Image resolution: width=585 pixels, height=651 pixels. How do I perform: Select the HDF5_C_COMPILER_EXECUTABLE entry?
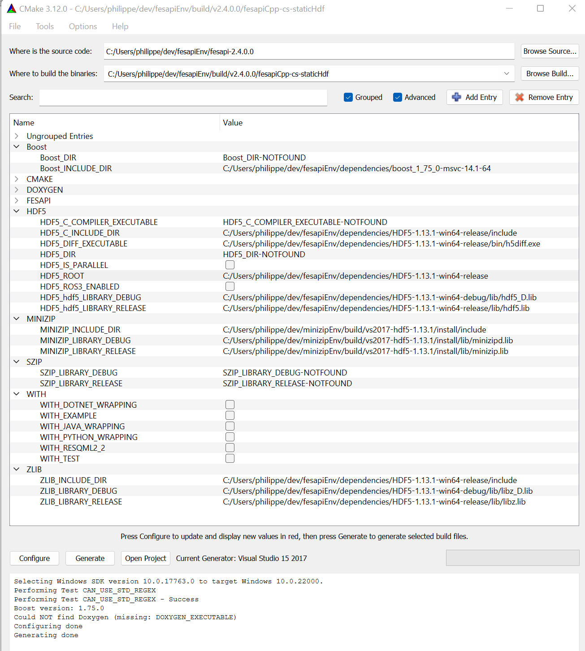[x=99, y=222]
